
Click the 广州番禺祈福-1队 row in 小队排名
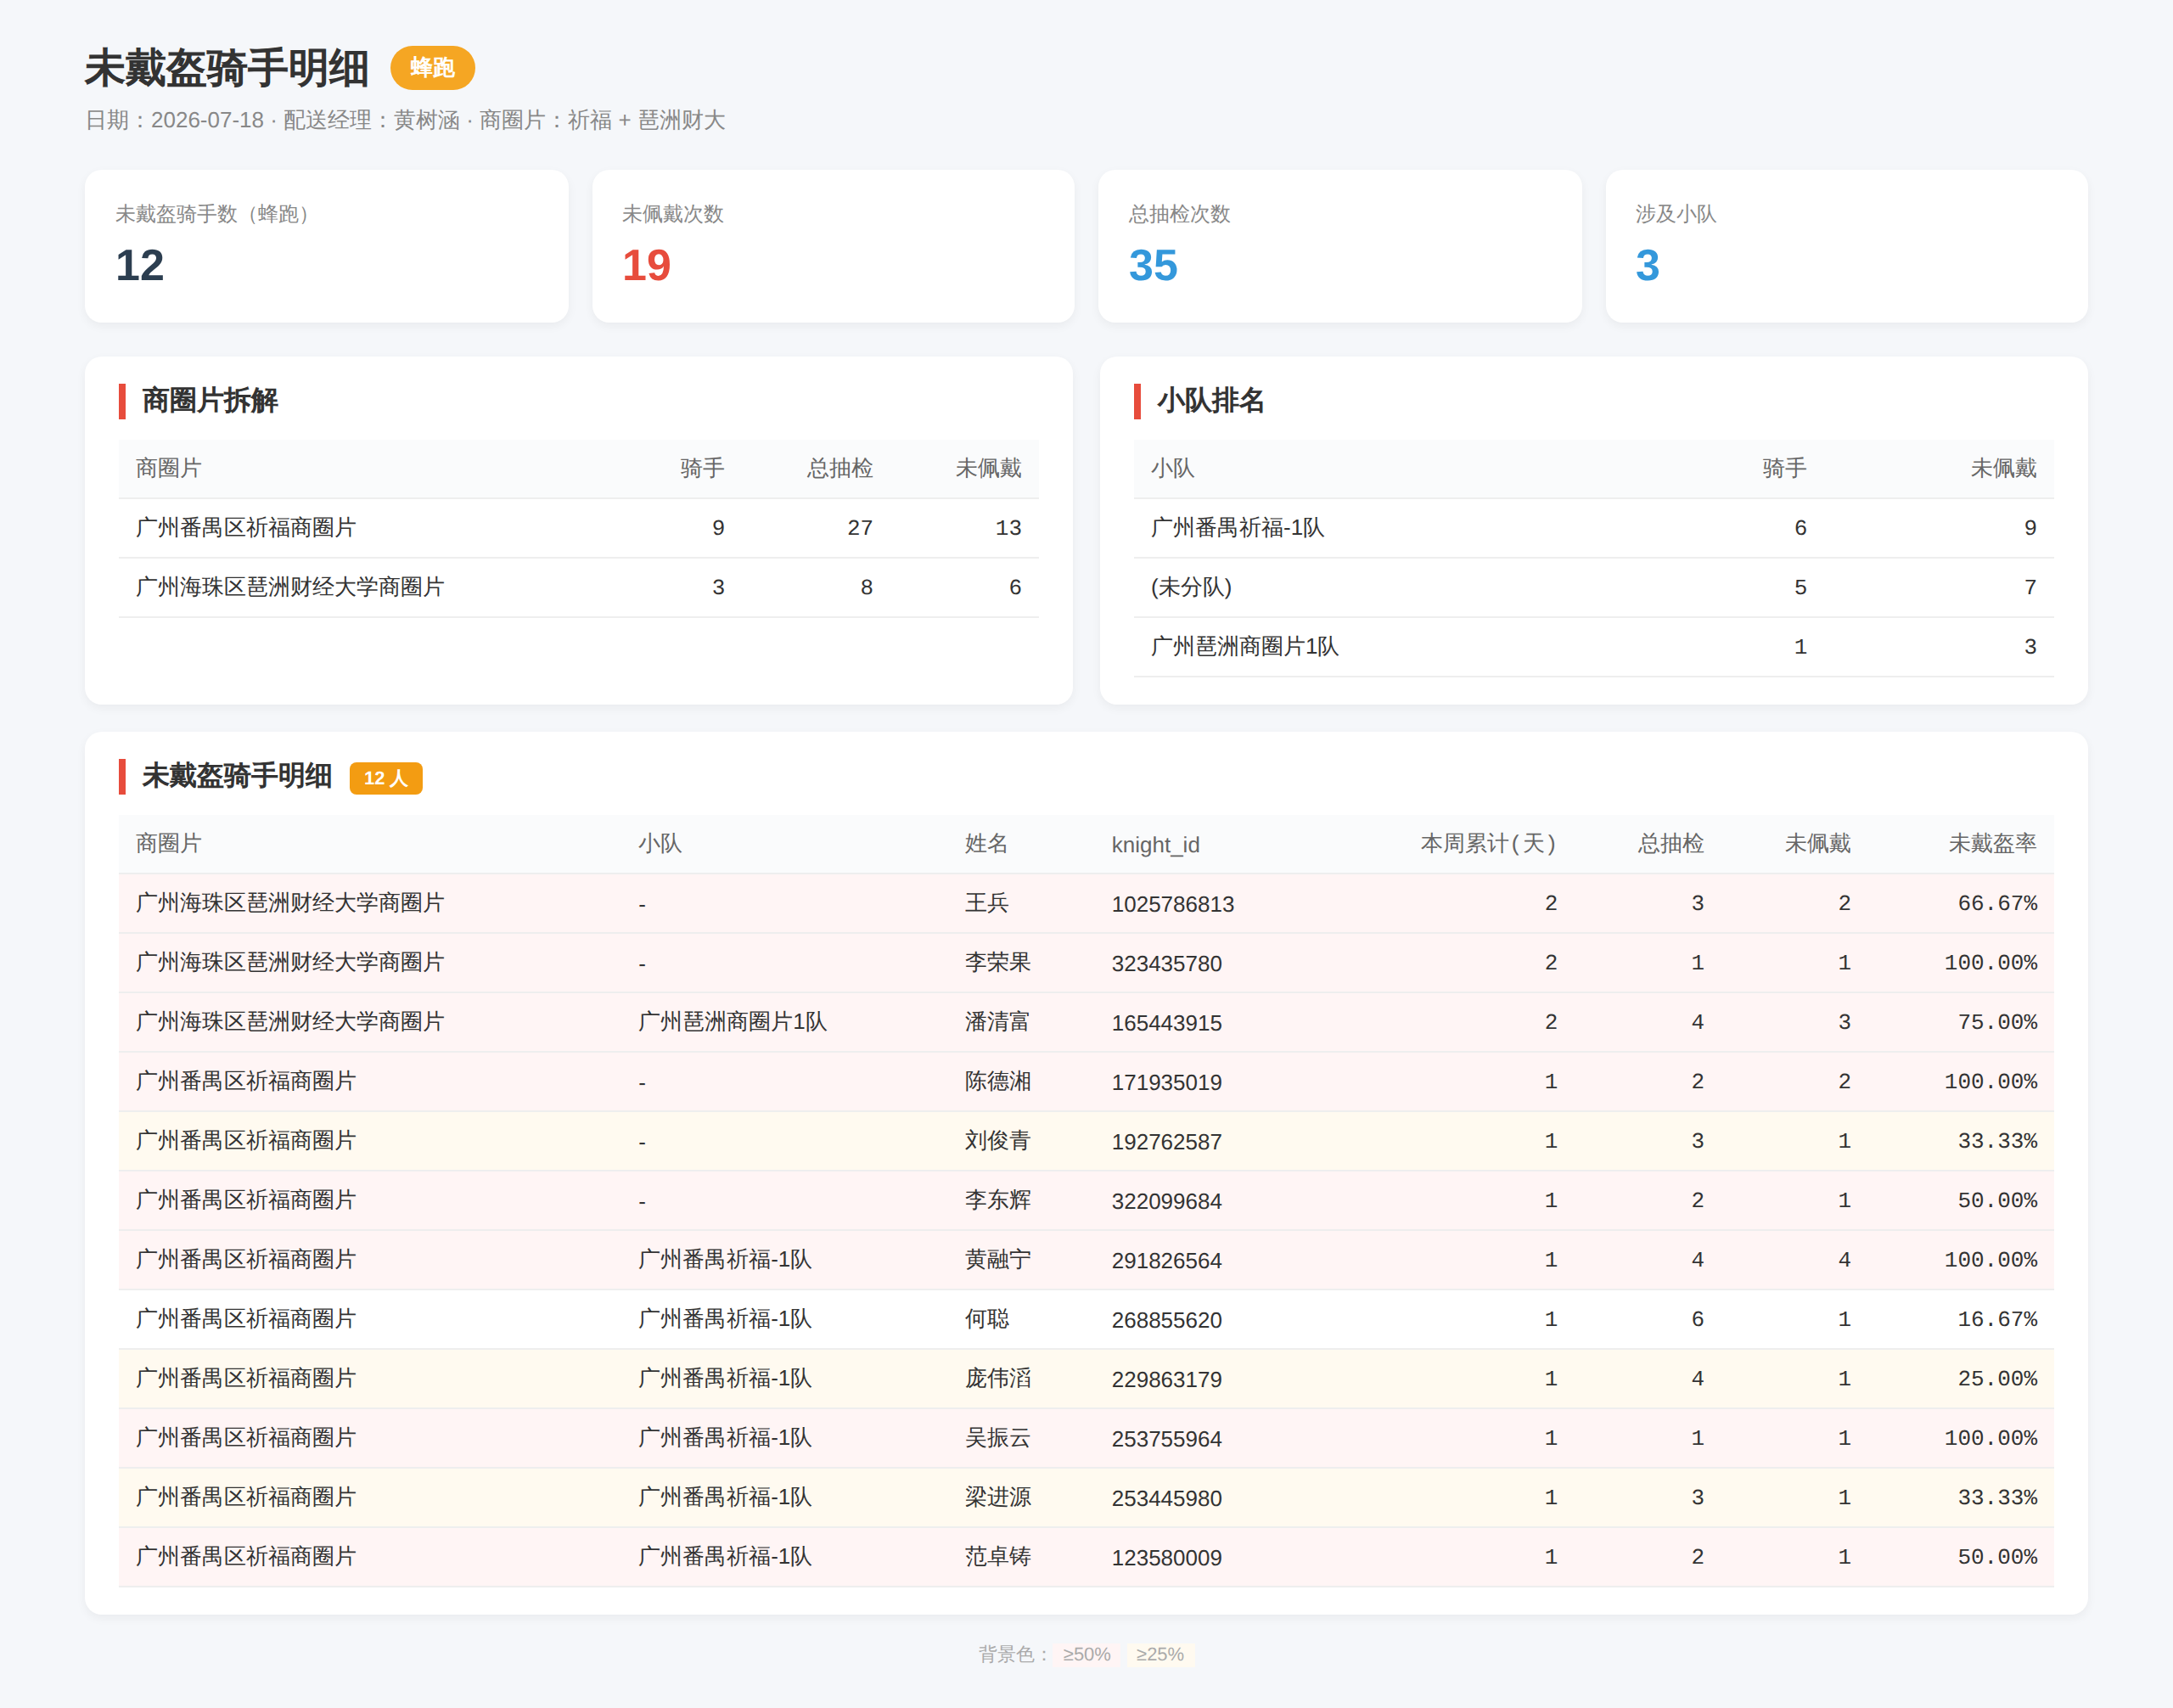1593,528
